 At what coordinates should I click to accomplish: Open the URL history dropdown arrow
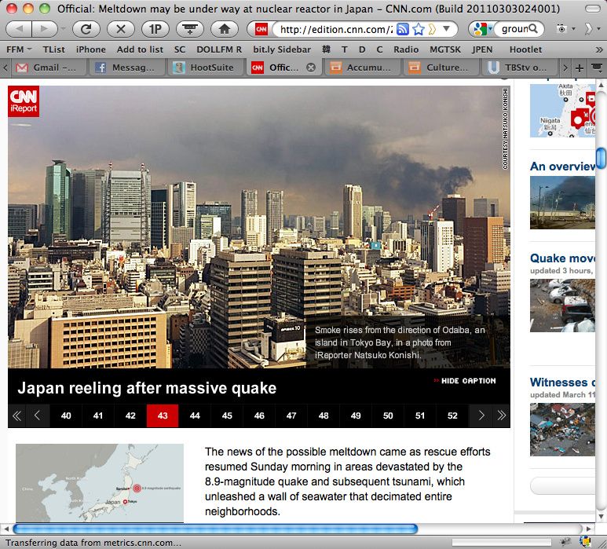point(447,29)
